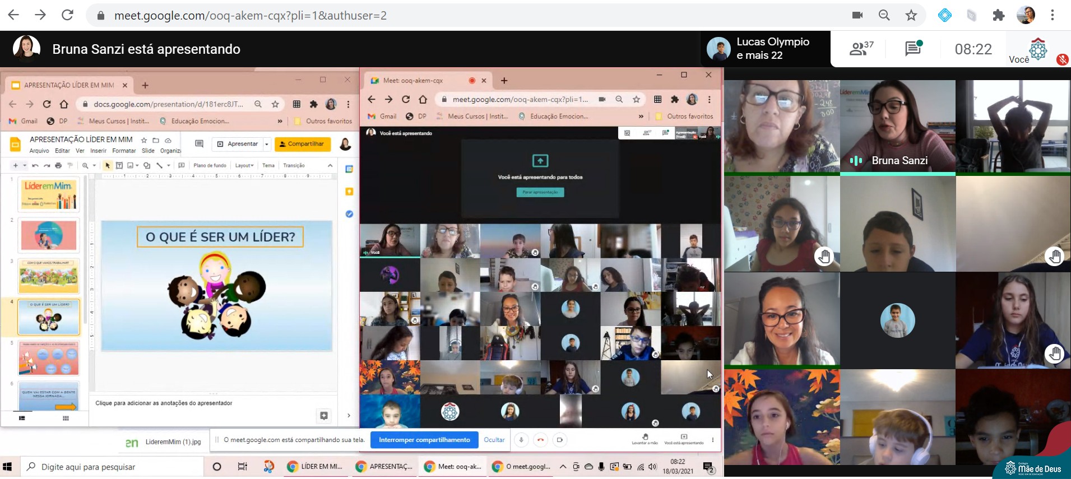Open comment history in Google Slides
The width and height of the screenshot is (1071, 479).
[199, 144]
